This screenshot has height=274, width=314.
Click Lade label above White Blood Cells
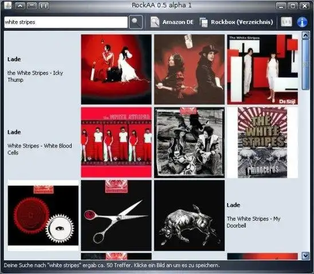coord(14,132)
